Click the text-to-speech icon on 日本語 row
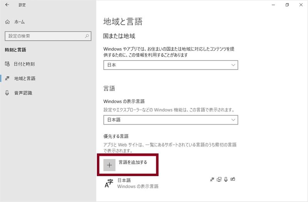The height and width of the screenshot is (202, 308). coord(219,179)
